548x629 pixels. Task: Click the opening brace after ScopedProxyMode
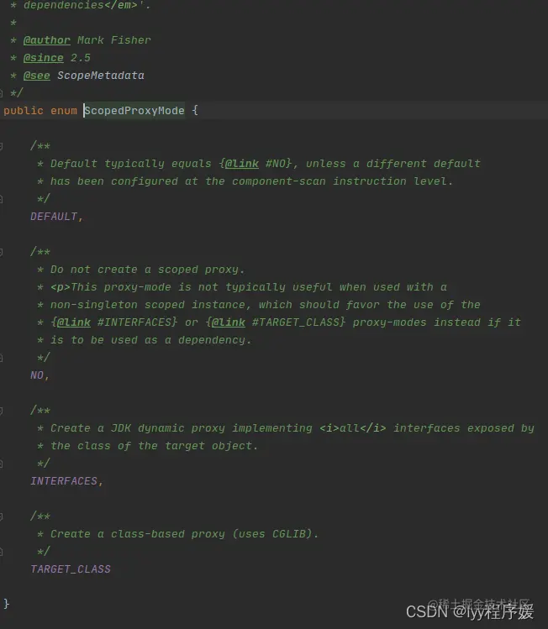pos(195,110)
